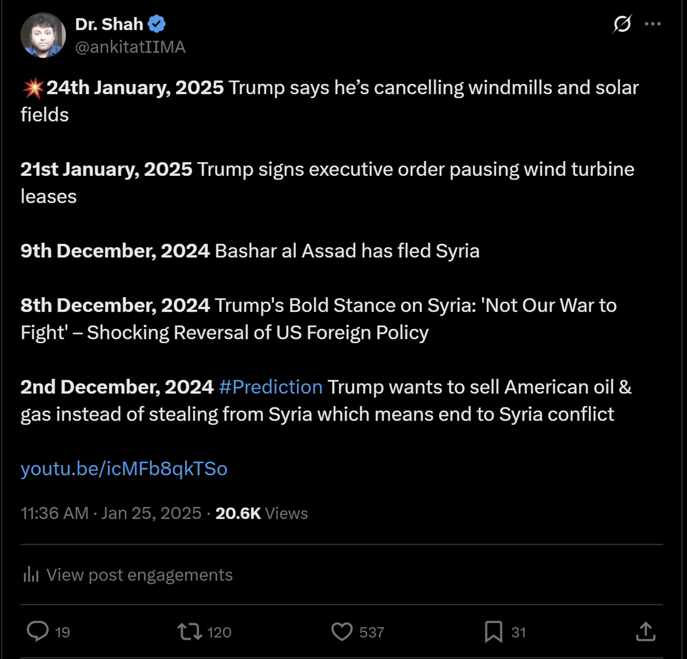Screen dimensions: 687x659
Task: Click the reply count of 19
Action: pos(63,632)
